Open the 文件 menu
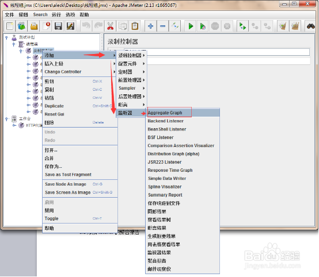 click(x=9, y=14)
